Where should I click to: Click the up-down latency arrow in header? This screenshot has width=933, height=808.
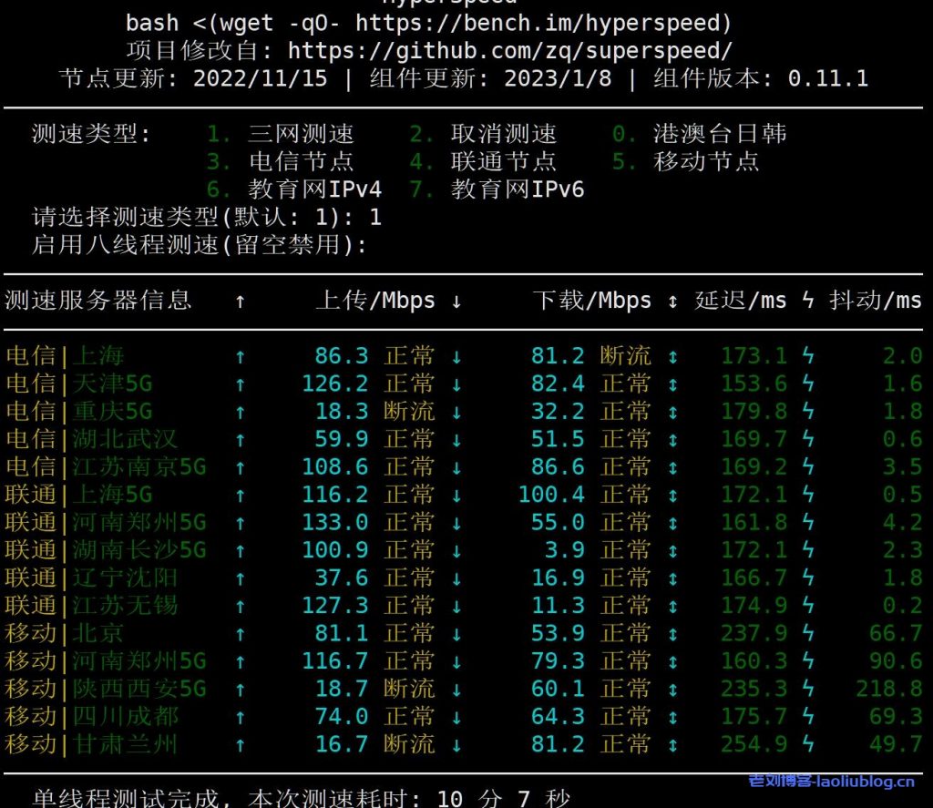coord(672,302)
